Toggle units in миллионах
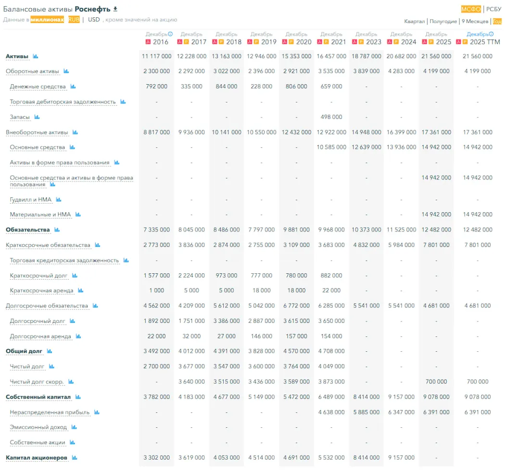The image size is (505, 474). [x=47, y=20]
